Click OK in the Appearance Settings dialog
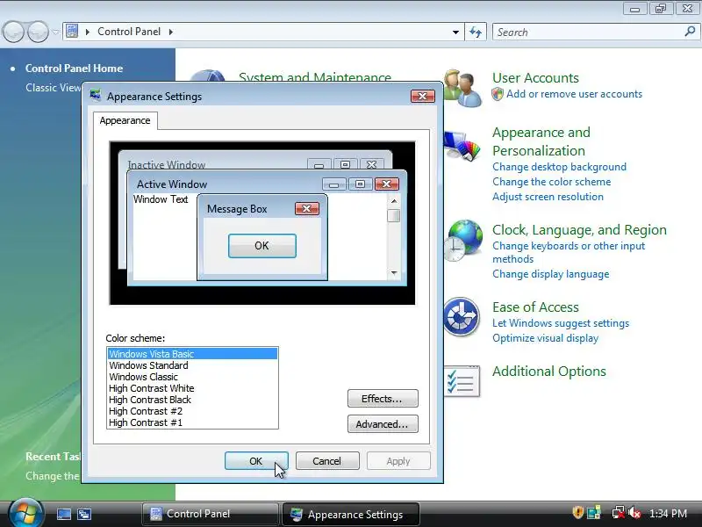This screenshot has height=527, width=702. tap(256, 461)
